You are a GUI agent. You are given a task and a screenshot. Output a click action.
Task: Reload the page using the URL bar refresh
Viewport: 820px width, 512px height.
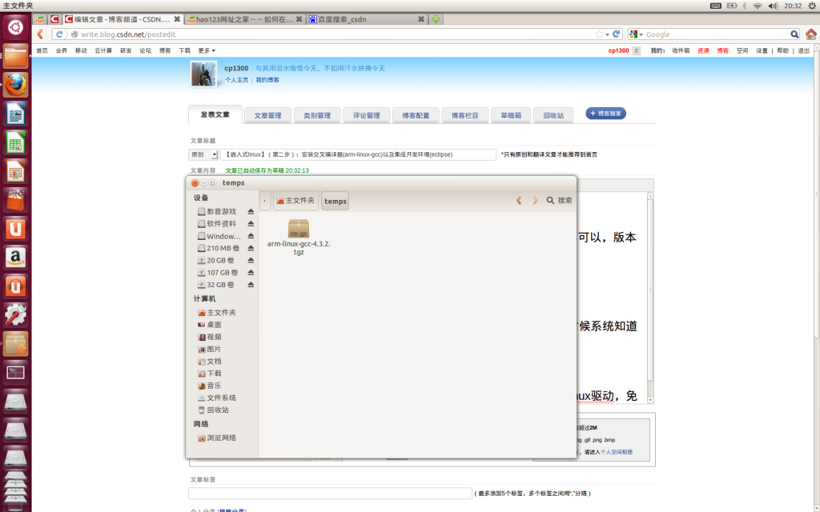coord(616,34)
